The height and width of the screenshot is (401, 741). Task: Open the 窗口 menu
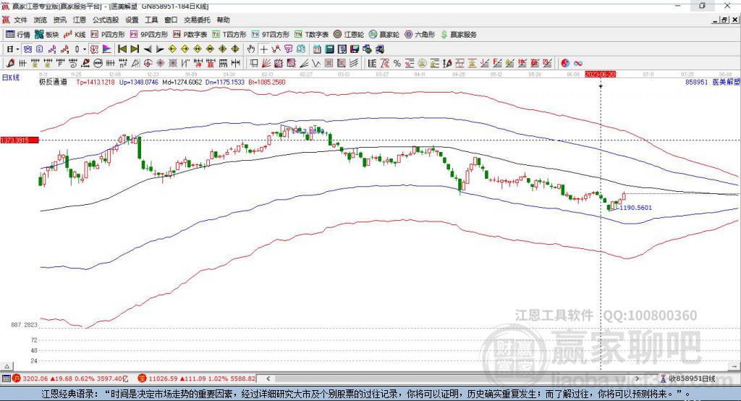pyautogui.click(x=171, y=20)
